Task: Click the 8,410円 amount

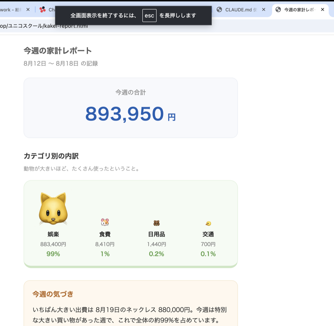Action: [x=105, y=244]
